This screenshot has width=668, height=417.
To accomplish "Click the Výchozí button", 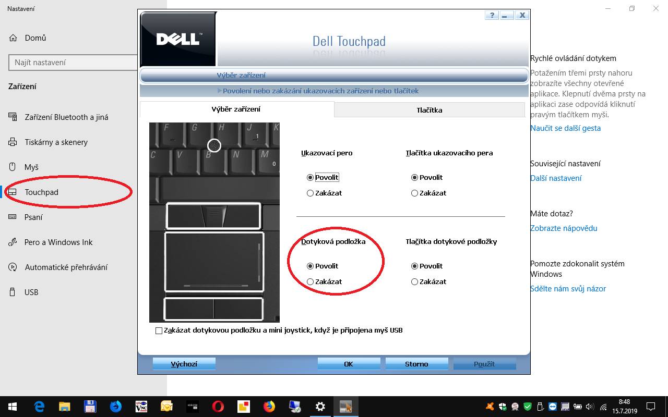I will [184, 364].
